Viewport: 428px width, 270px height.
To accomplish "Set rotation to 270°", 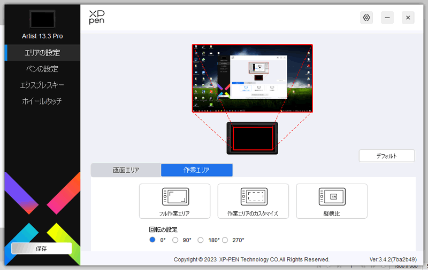I will point(225,240).
